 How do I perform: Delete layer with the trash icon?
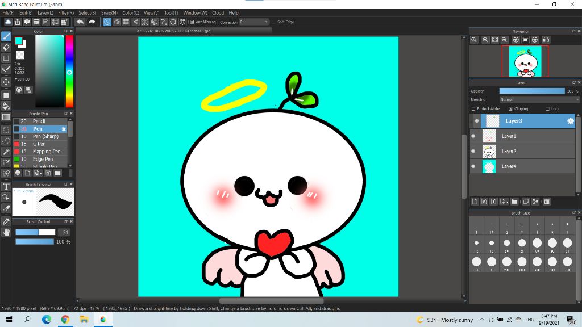(x=547, y=202)
